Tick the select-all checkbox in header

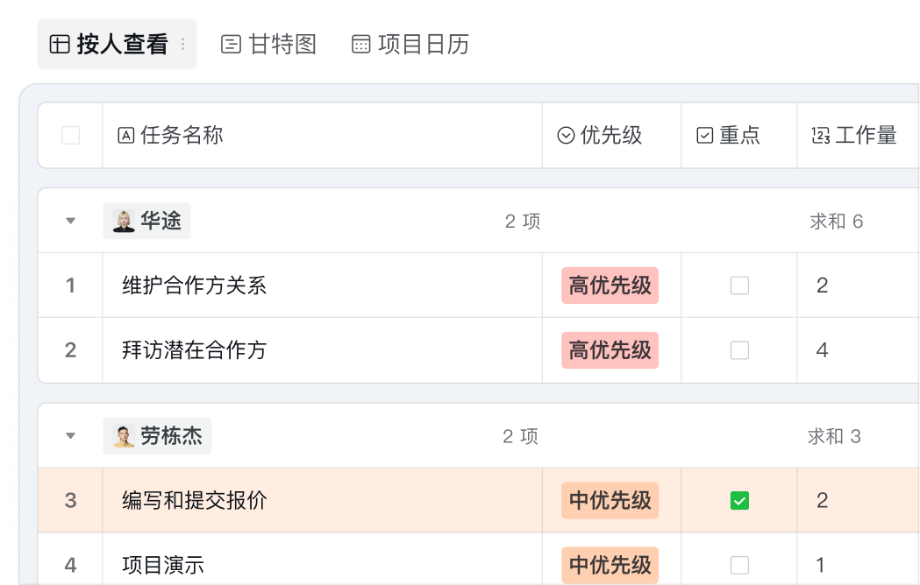click(x=71, y=136)
